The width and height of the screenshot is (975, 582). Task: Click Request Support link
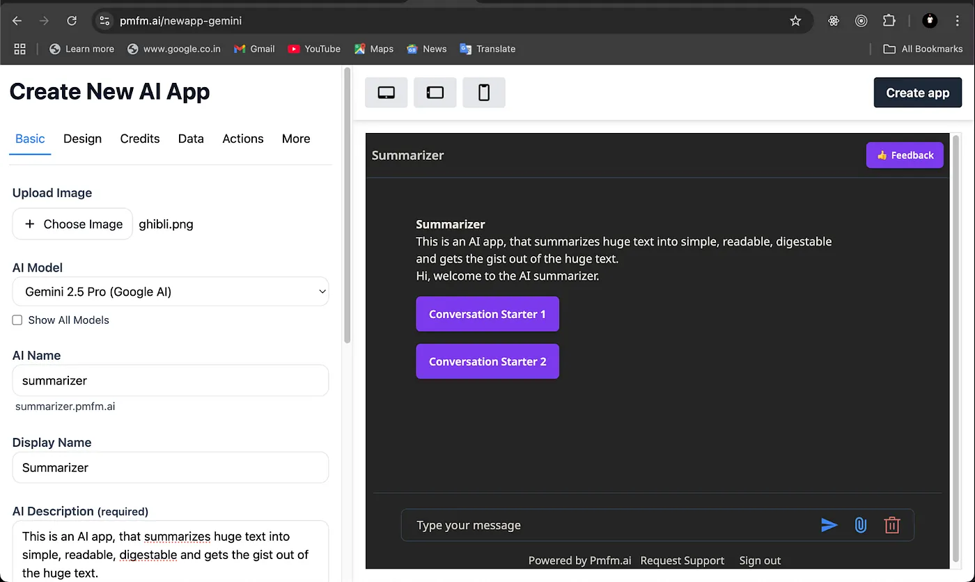click(682, 560)
